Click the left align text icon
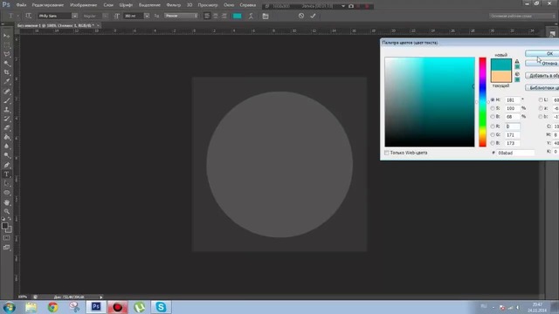Screen dimensions: 559x314 click(x=207, y=16)
